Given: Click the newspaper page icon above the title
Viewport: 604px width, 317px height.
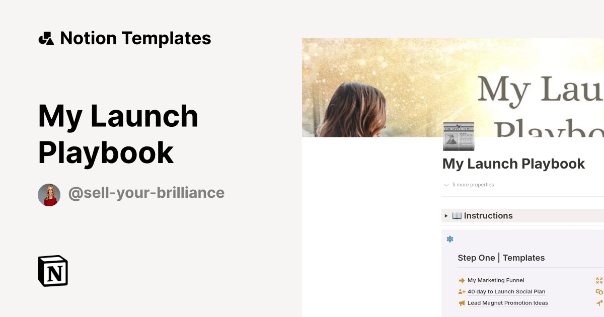Looking at the screenshot, I should (x=459, y=136).
